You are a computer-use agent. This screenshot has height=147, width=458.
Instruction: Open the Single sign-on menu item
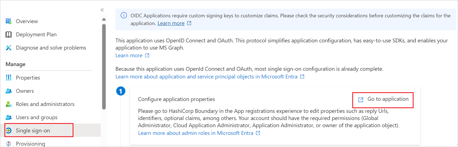(33, 130)
